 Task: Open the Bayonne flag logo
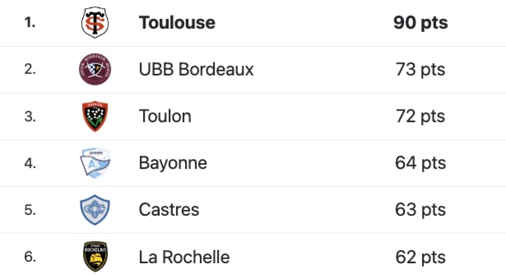pyautogui.click(x=95, y=163)
